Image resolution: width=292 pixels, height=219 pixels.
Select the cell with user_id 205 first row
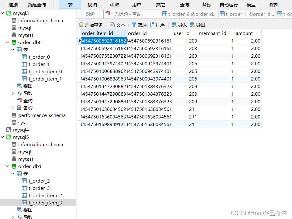[186, 64]
